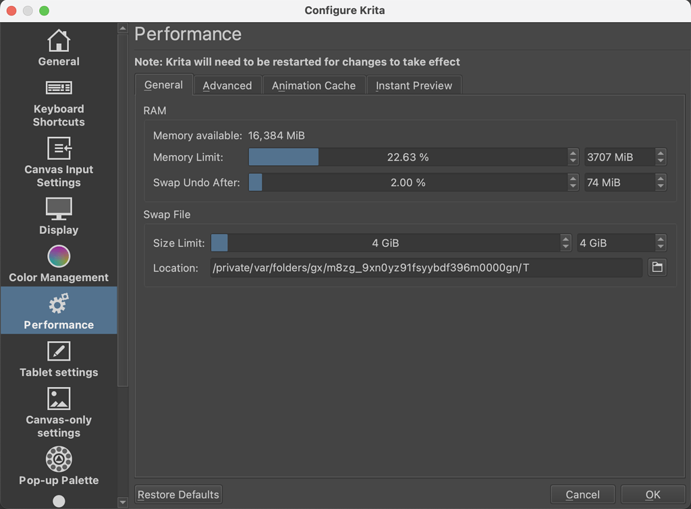Increase Swap Undo After percentage
This screenshot has width=691, height=509.
point(573,178)
